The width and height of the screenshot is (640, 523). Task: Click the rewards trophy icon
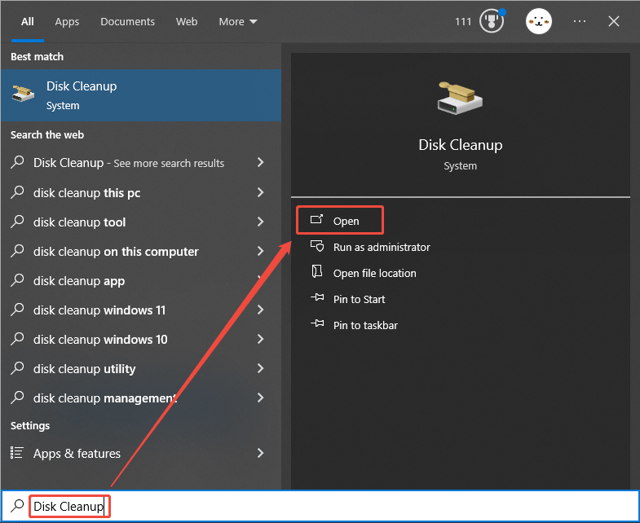pyautogui.click(x=492, y=21)
